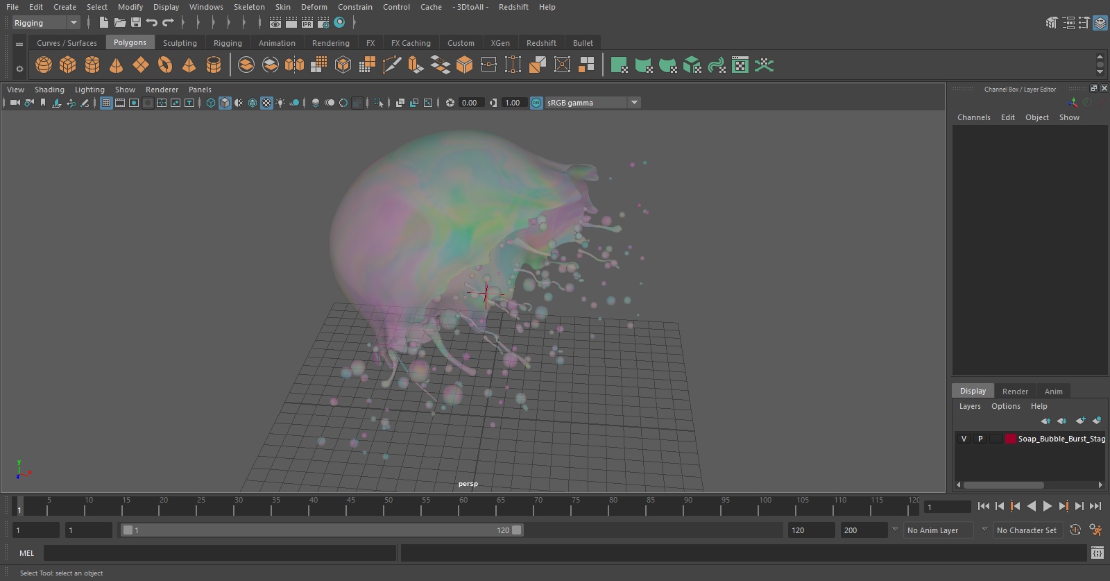Click the Go to Start of playback button
Viewport: 1110px width, 581px height.
(x=984, y=506)
